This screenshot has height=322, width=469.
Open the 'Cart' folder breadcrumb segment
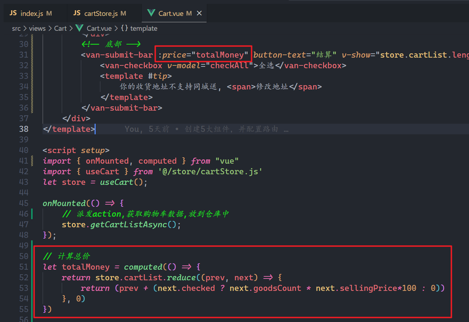point(60,28)
